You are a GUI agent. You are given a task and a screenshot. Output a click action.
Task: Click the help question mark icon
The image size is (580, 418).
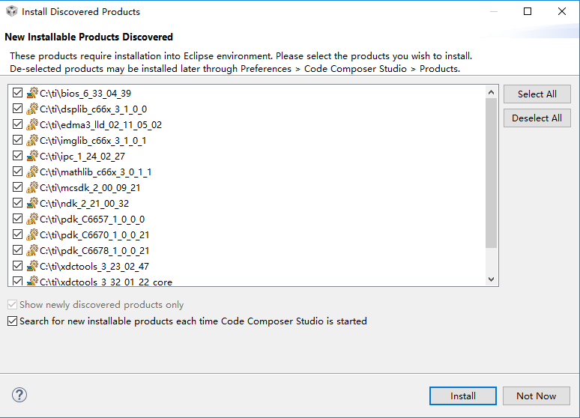(x=19, y=395)
